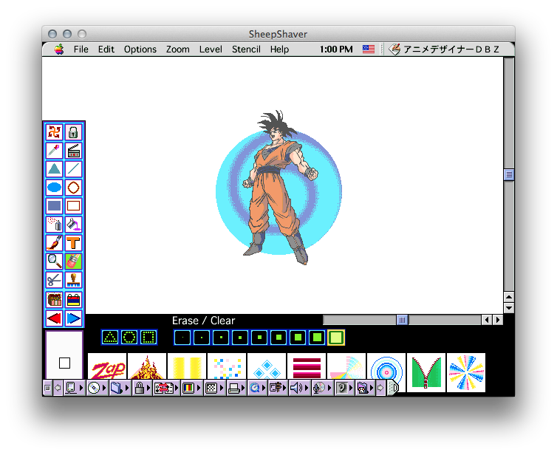Toggle the padlock lock icon
The width and height of the screenshot is (557, 455).
point(73,132)
